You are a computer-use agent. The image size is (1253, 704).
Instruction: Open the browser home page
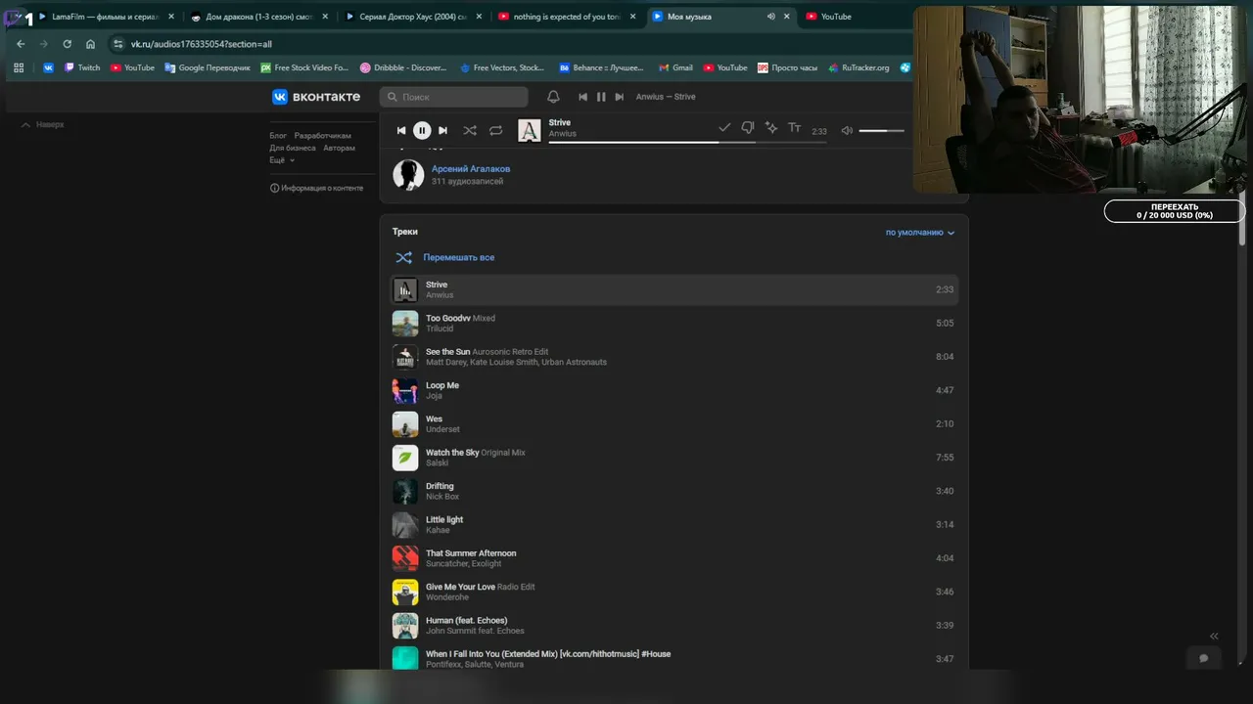tap(90, 44)
